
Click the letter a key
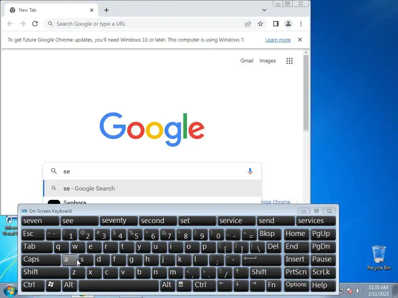point(70,260)
